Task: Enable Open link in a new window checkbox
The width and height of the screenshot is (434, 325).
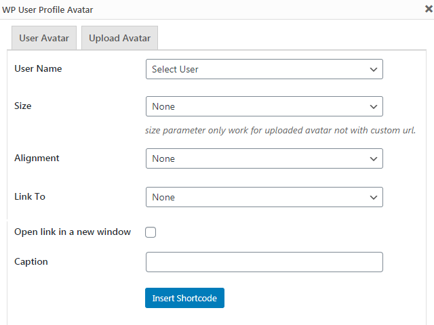Action: tap(151, 232)
